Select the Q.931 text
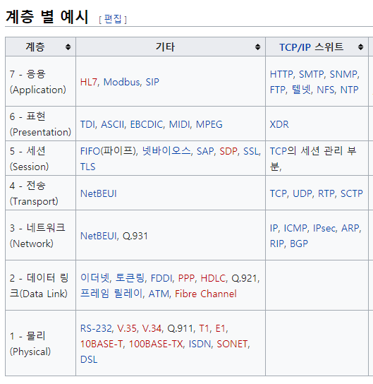This screenshot has width=373, height=384. 135,236
